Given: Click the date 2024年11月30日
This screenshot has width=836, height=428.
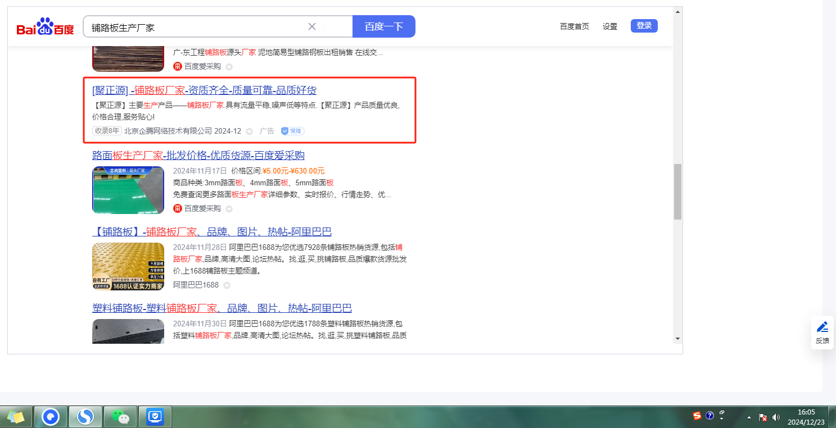Looking at the screenshot, I should pyautogui.click(x=200, y=324).
